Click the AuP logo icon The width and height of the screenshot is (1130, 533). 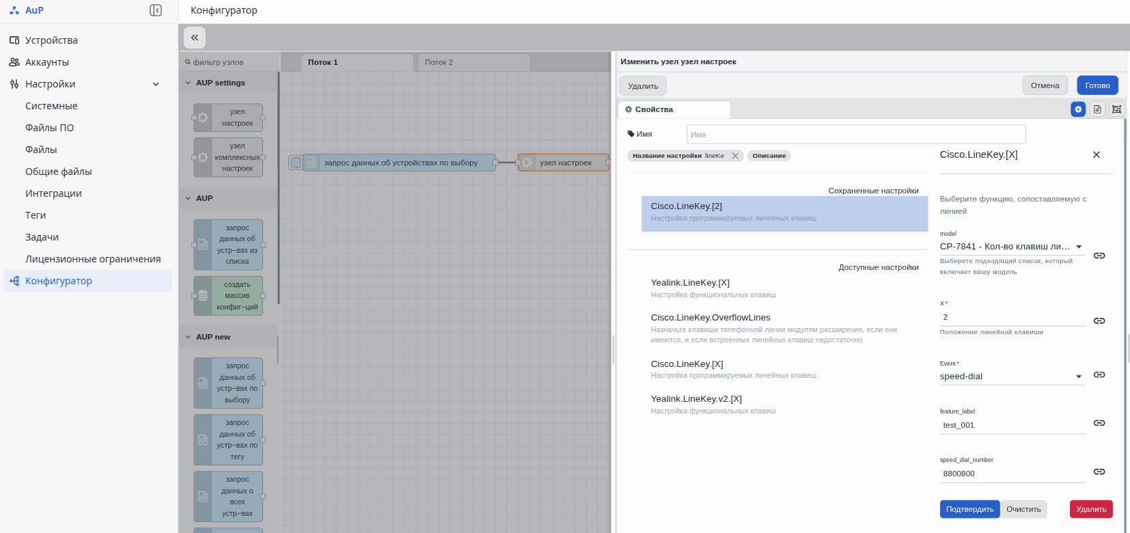pyautogui.click(x=14, y=10)
